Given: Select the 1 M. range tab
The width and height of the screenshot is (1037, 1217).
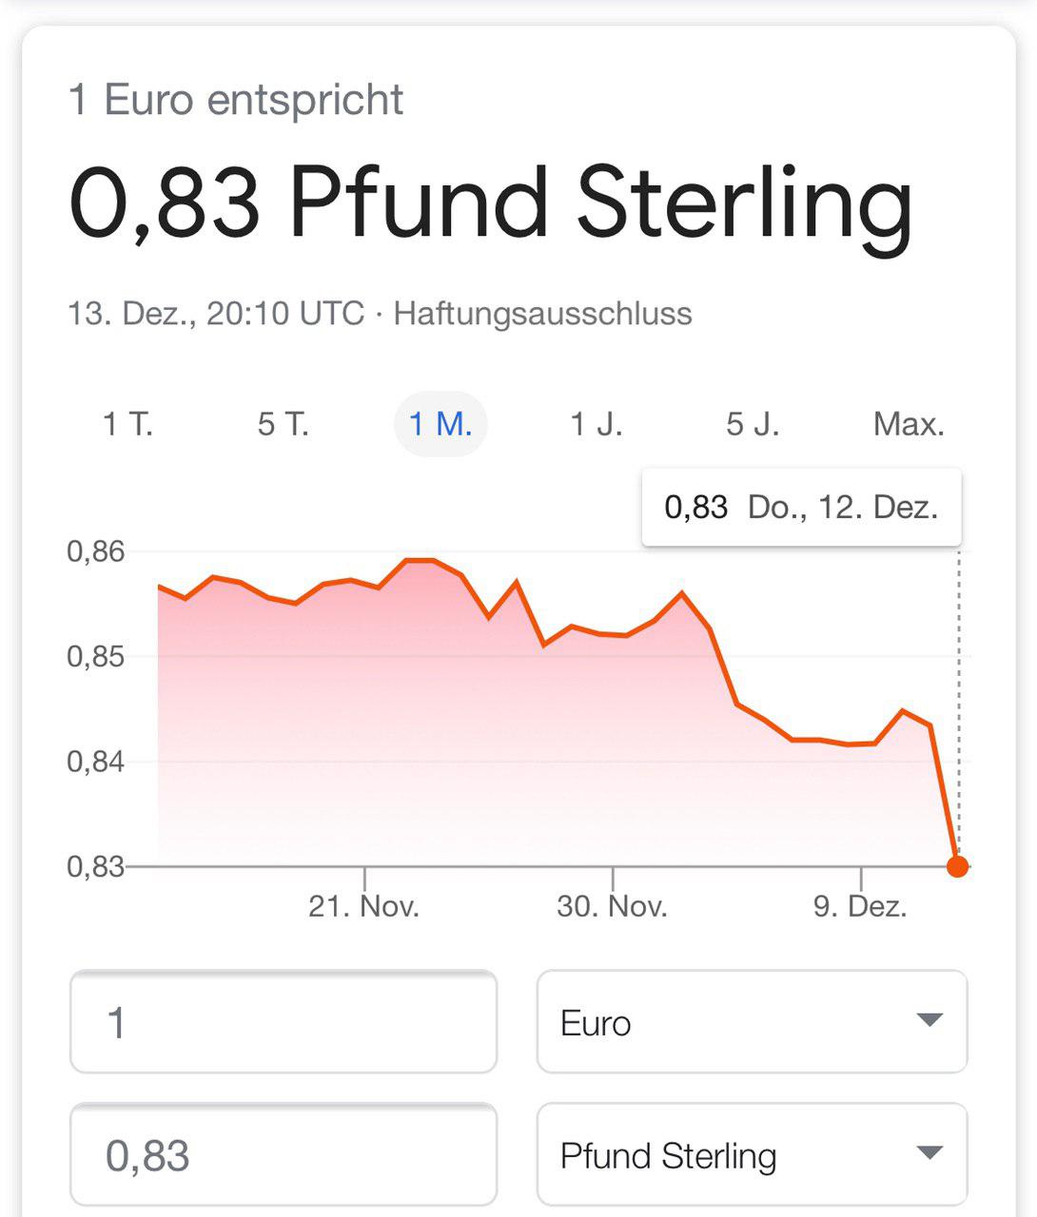Looking at the screenshot, I should coord(440,424).
